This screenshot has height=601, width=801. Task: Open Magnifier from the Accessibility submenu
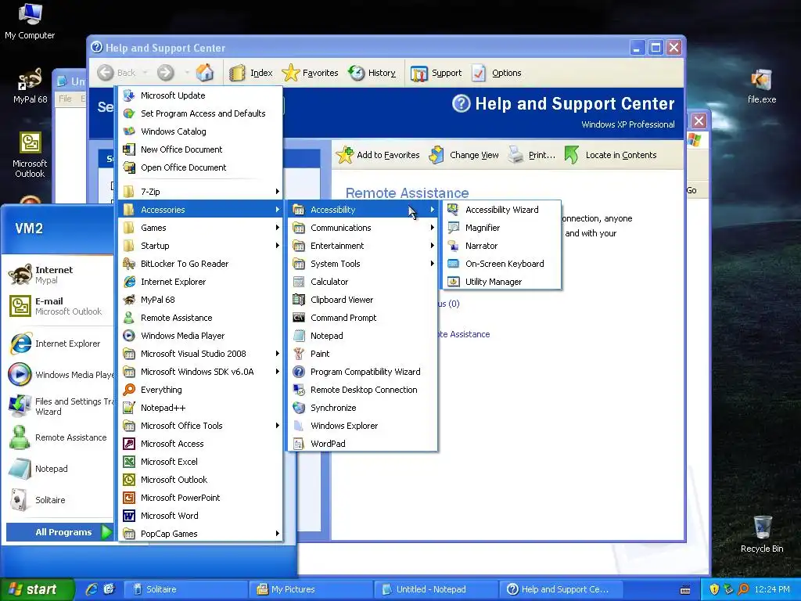501,228
